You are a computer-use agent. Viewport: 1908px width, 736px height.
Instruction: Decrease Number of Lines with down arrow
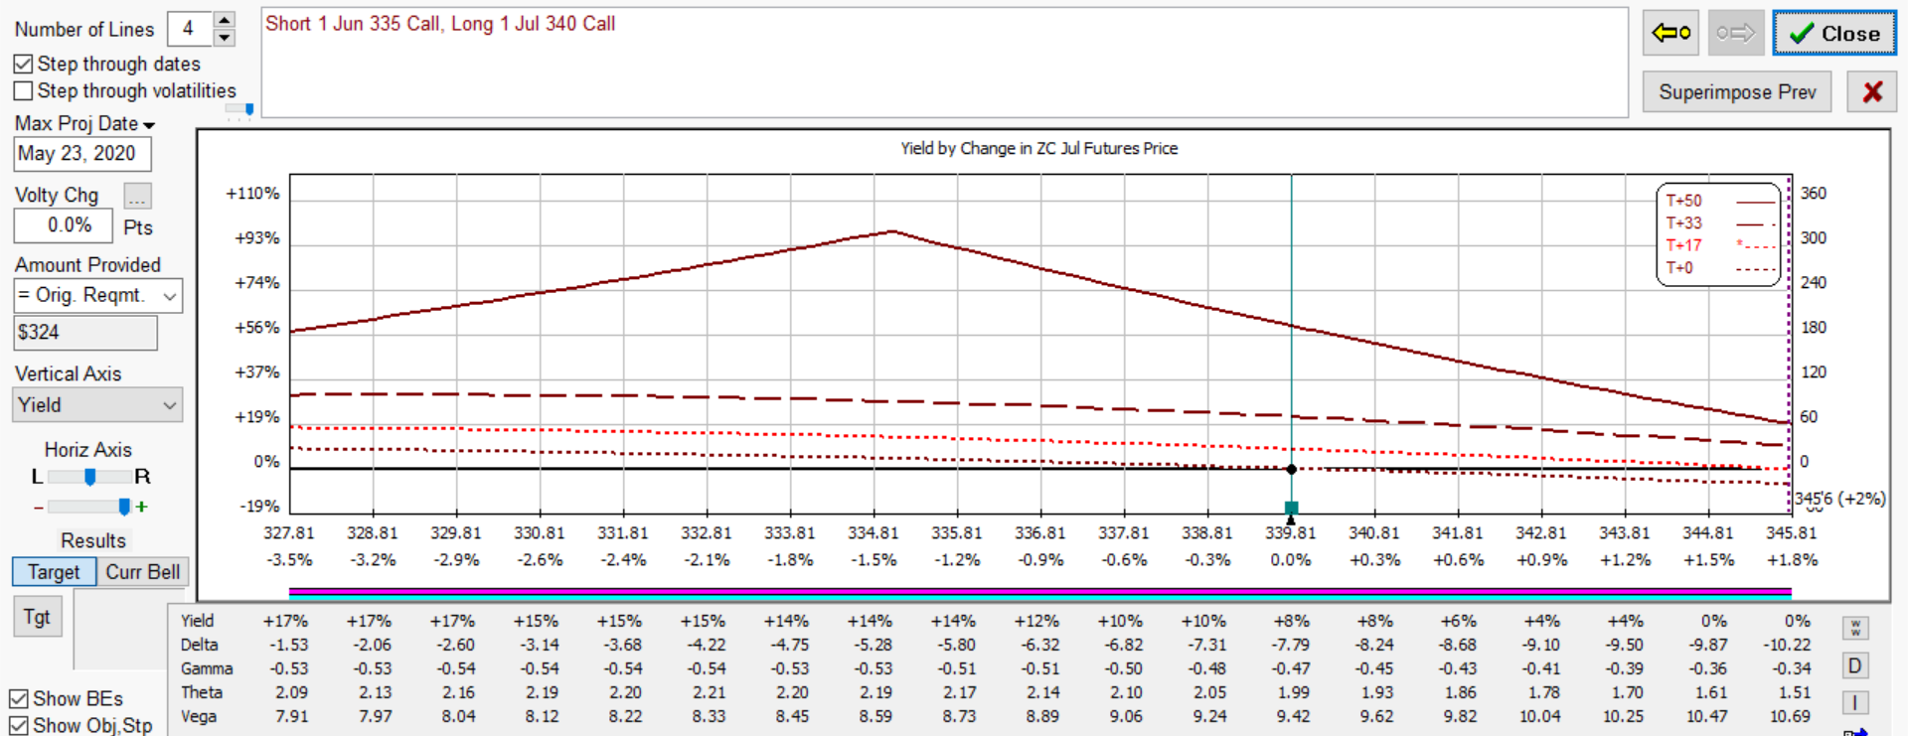click(225, 38)
